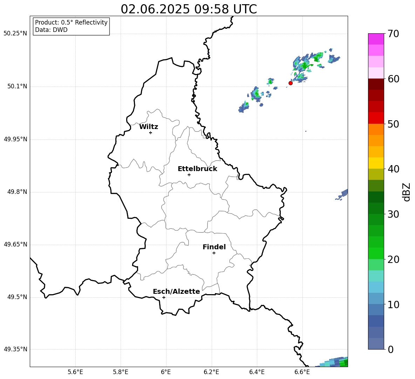Click the 6.4°E longitude label

pos(257,372)
